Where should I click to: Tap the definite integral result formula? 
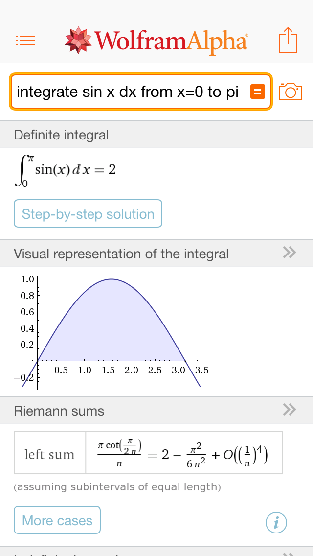[x=65, y=170]
